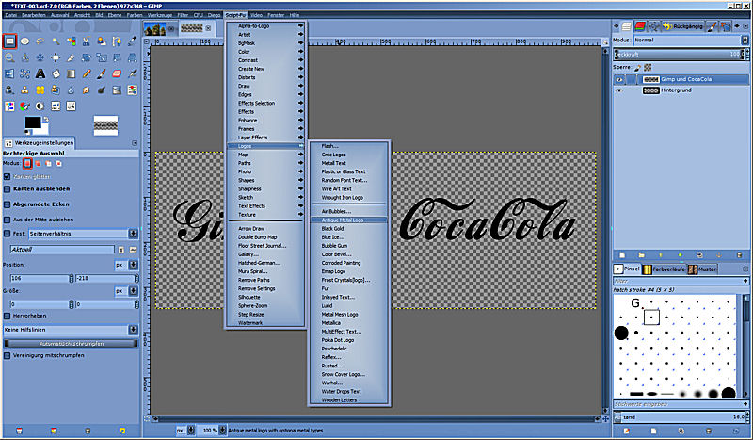
Task: Click the Werkzeugeinstellungen tab
Action: [x=40, y=143]
